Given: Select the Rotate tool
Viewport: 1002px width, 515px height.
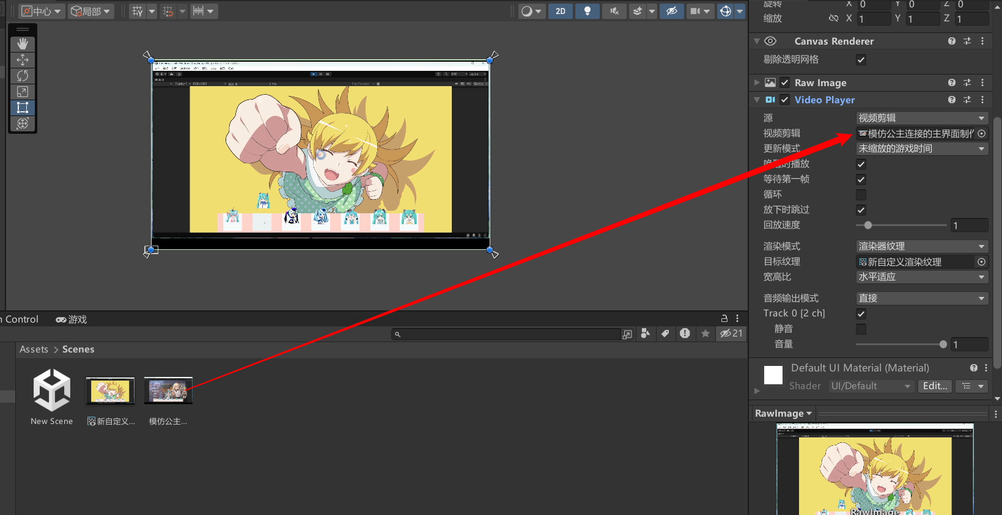Looking at the screenshot, I should click(x=23, y=76).
